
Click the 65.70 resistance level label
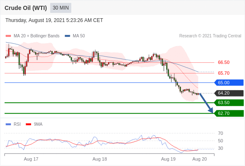(223, 73)
